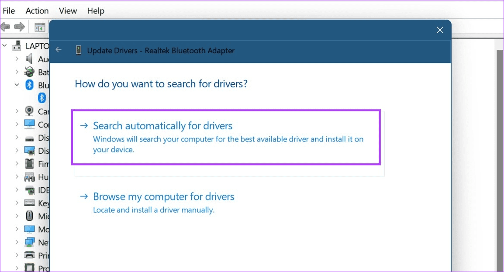
Task: Open the Help menu
Action: click(x=96, y=11)
